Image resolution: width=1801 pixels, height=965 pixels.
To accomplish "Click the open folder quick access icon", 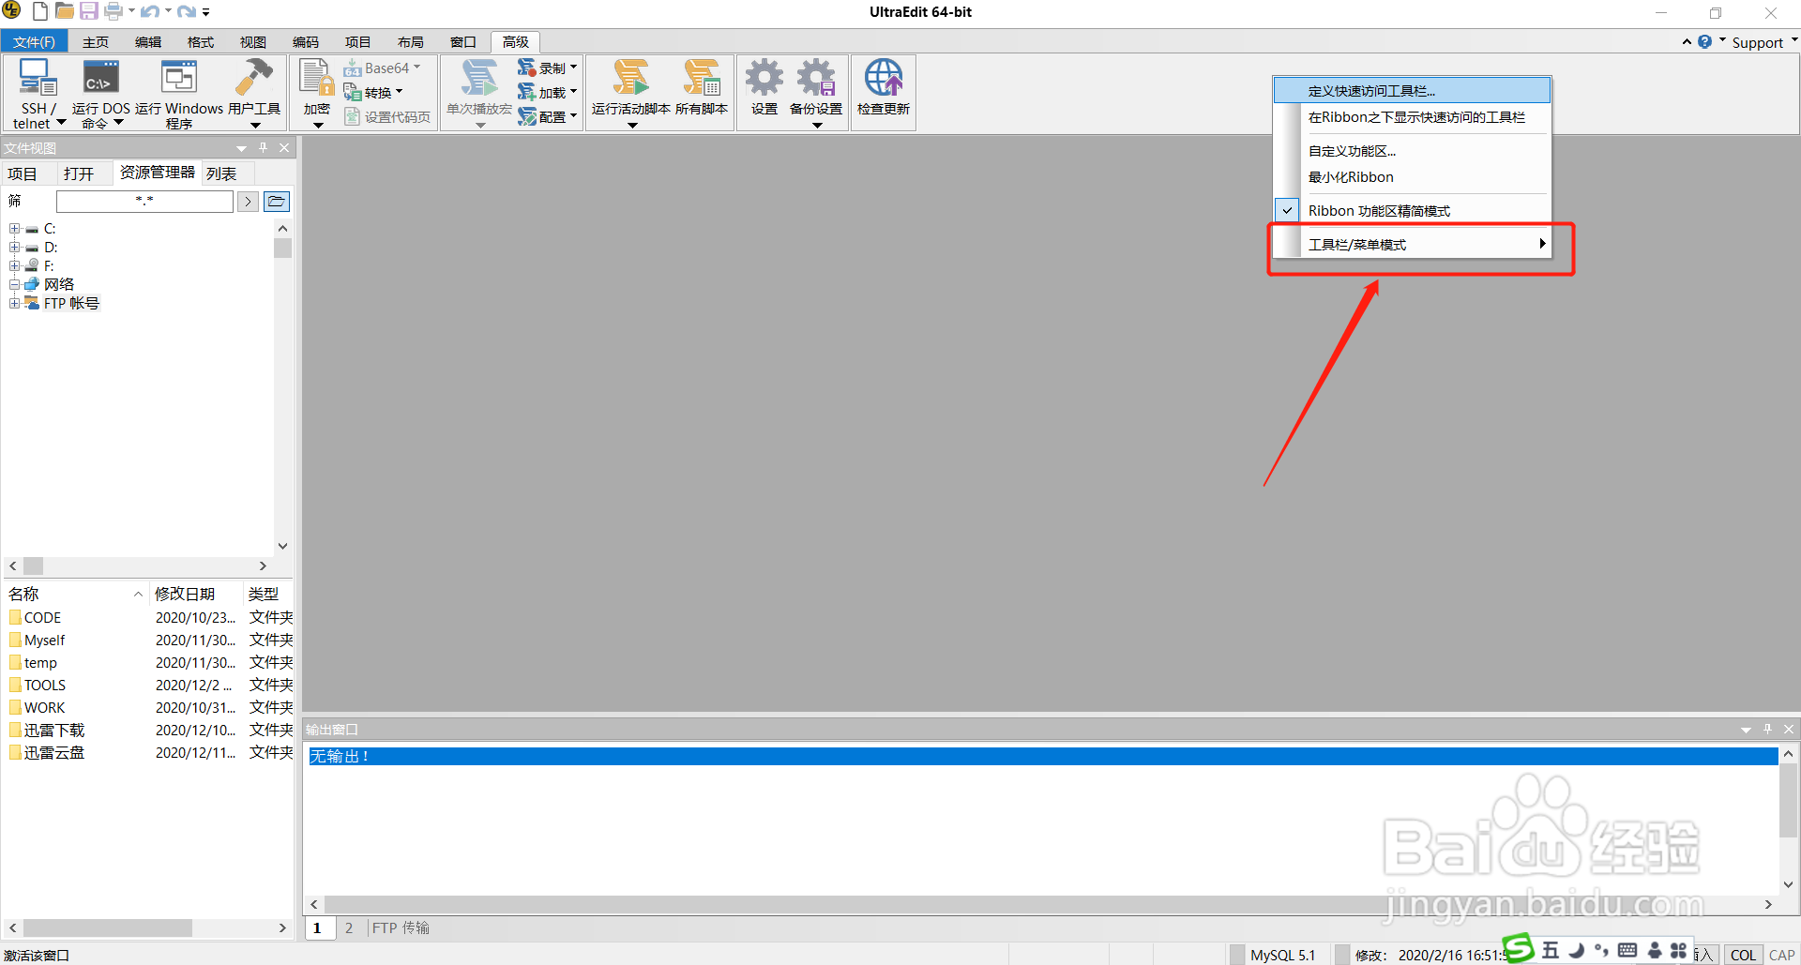I will point(64,11).
